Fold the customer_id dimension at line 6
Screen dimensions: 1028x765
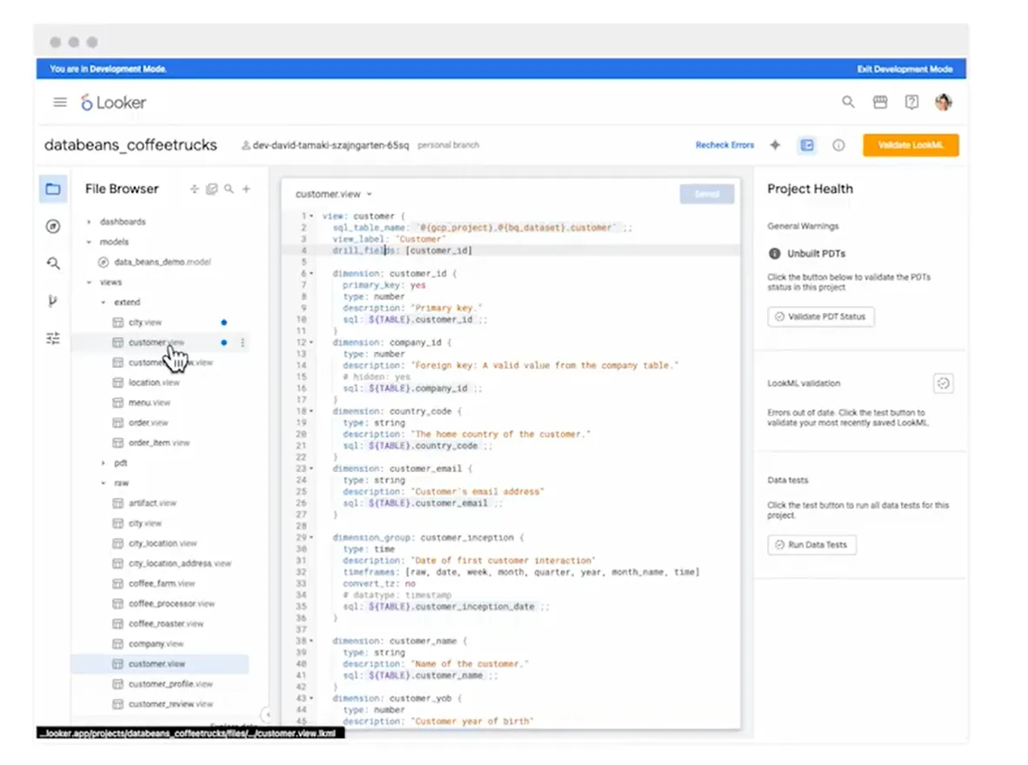(x=311, y=273)
